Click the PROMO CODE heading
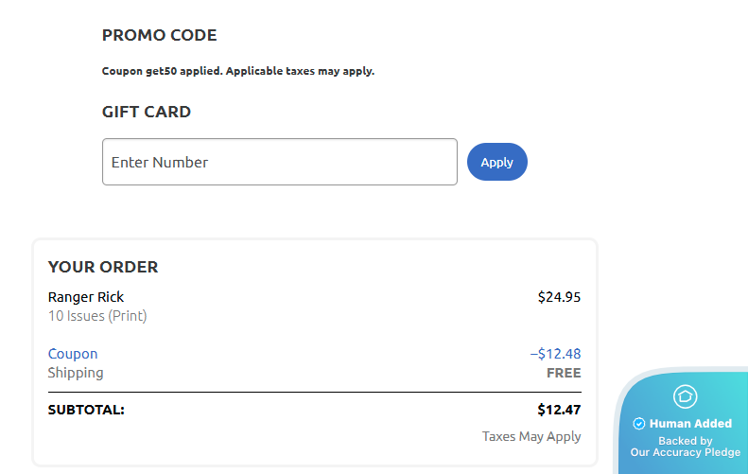Image resolution: width=748 pixels, height=474 pixels. pyautogui.click(x=159, y=36)
